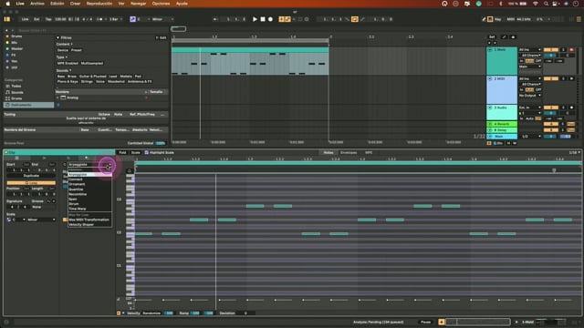
Task: Adjust the velocity Randomize value slider
Action: [169, 313]
